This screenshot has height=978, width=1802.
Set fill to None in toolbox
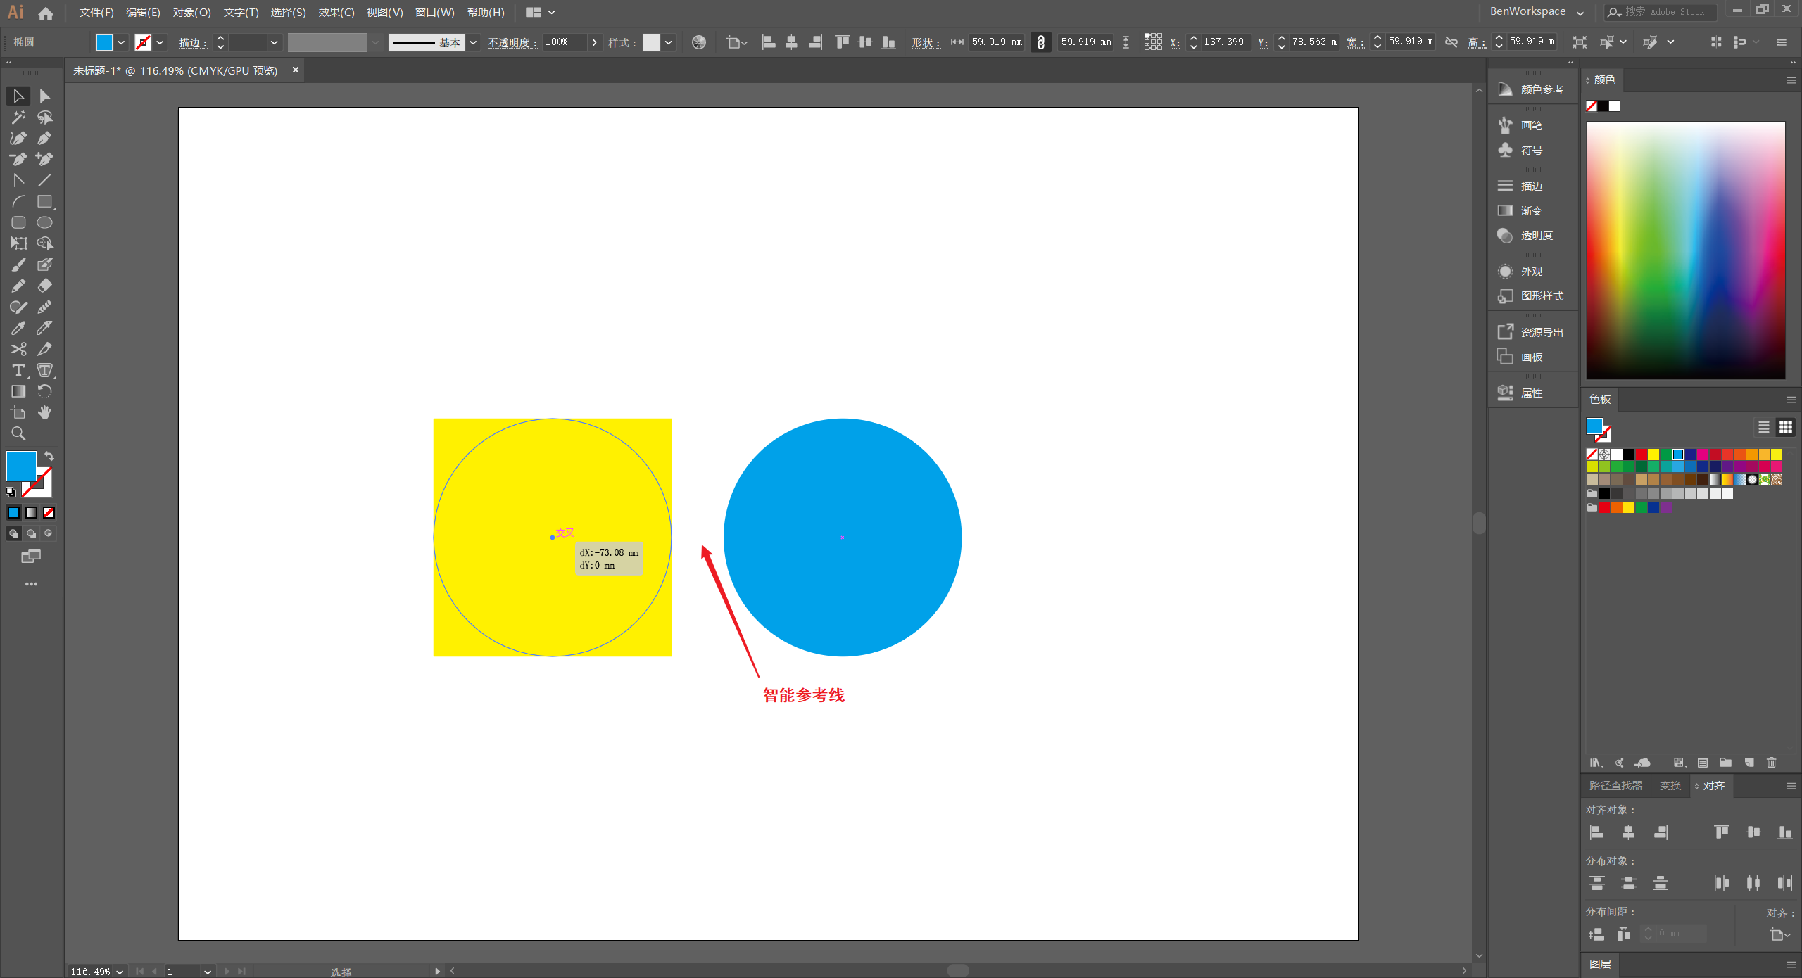[49, 513]
